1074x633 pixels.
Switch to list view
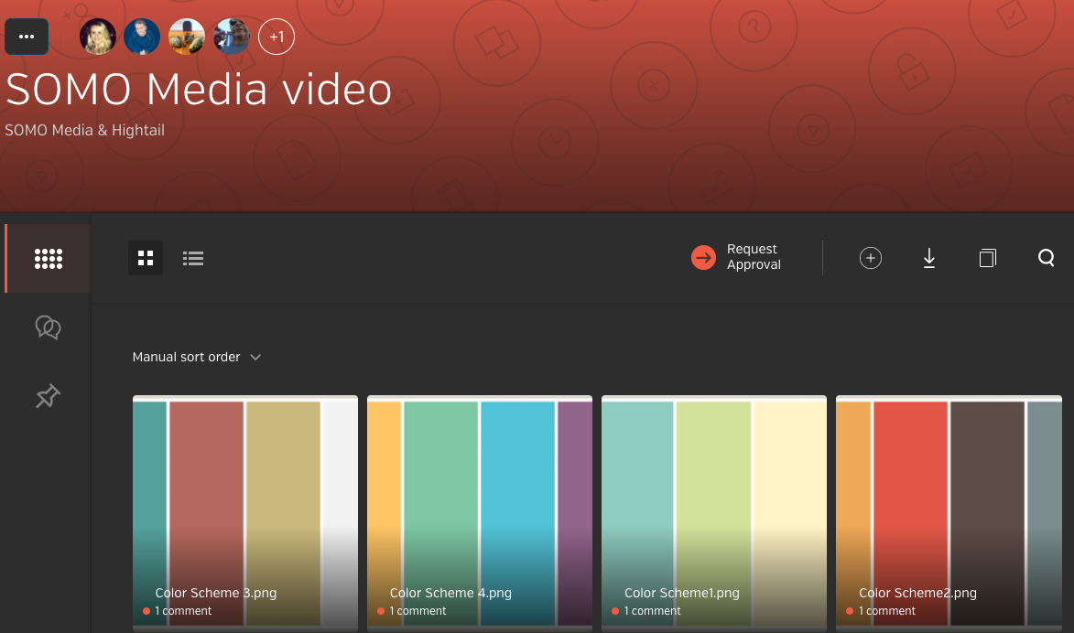(x=193, y=258)
